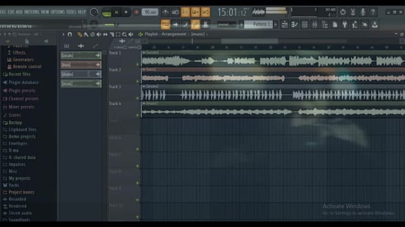Click the red record button
This screenshot has width=405, height=227.
(136, 12)
